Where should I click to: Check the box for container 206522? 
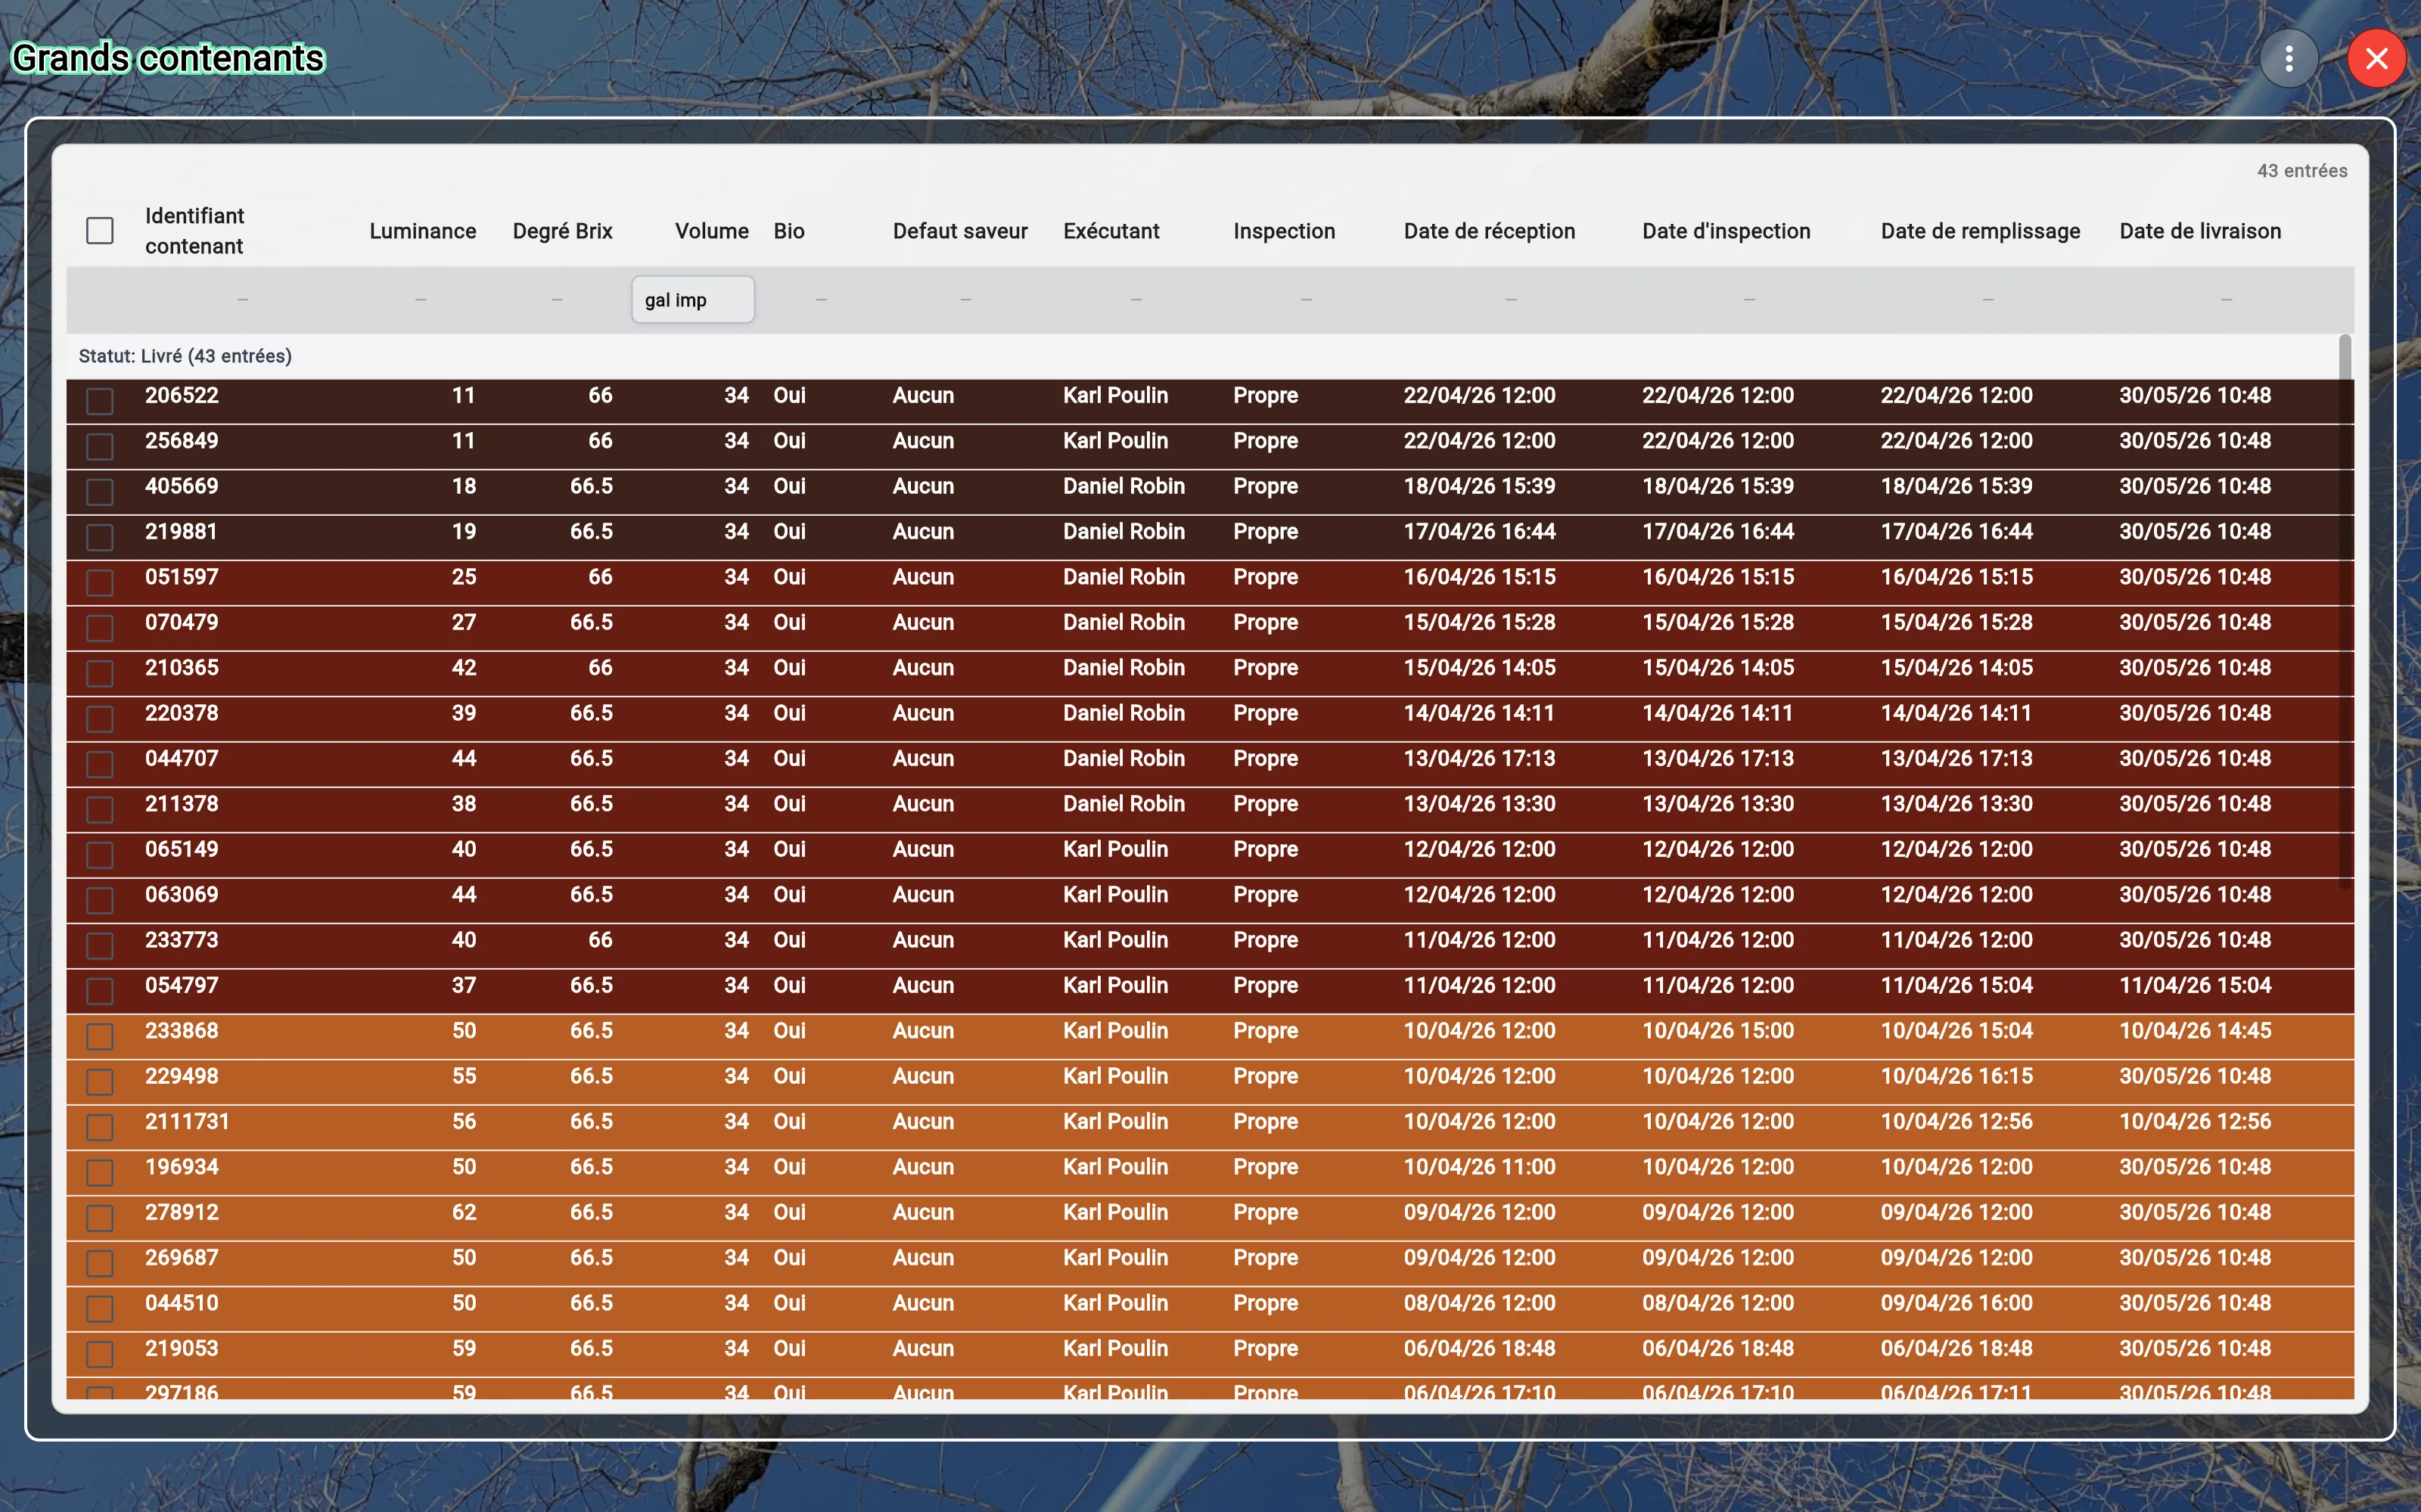point(100,401)
